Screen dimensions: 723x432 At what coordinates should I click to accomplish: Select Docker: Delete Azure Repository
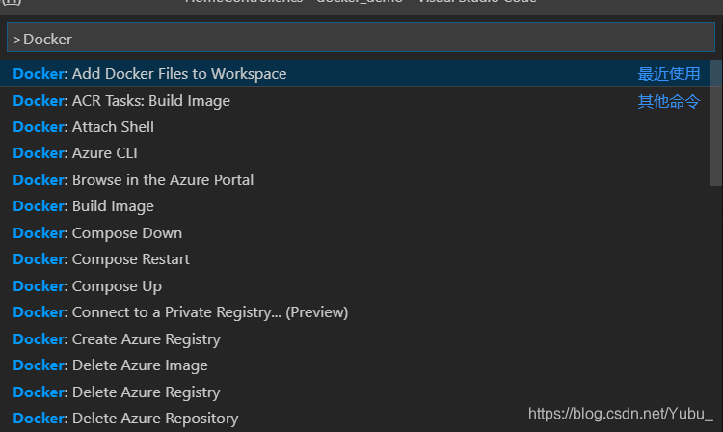(355, 418)
